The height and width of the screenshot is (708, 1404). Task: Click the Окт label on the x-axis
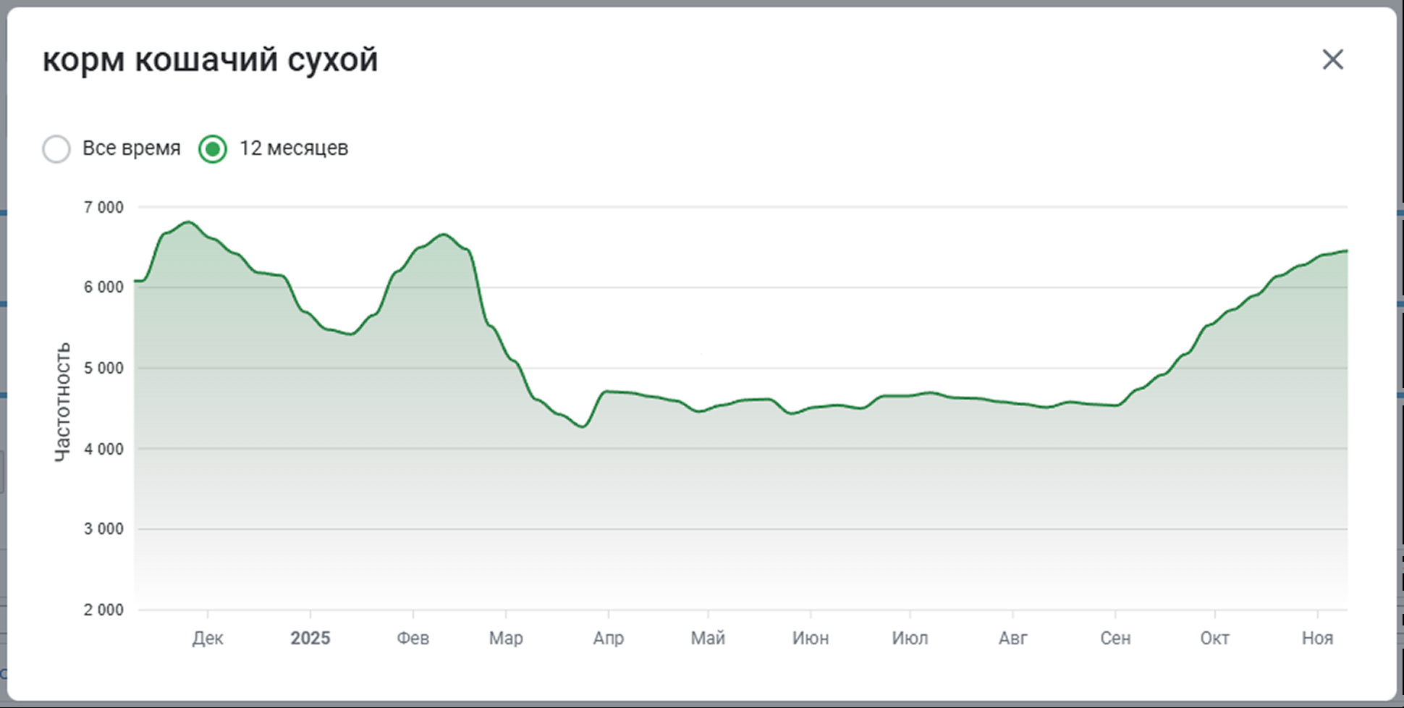1214,638
